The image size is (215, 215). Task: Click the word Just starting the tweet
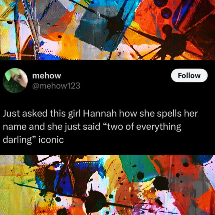point(11,114)
